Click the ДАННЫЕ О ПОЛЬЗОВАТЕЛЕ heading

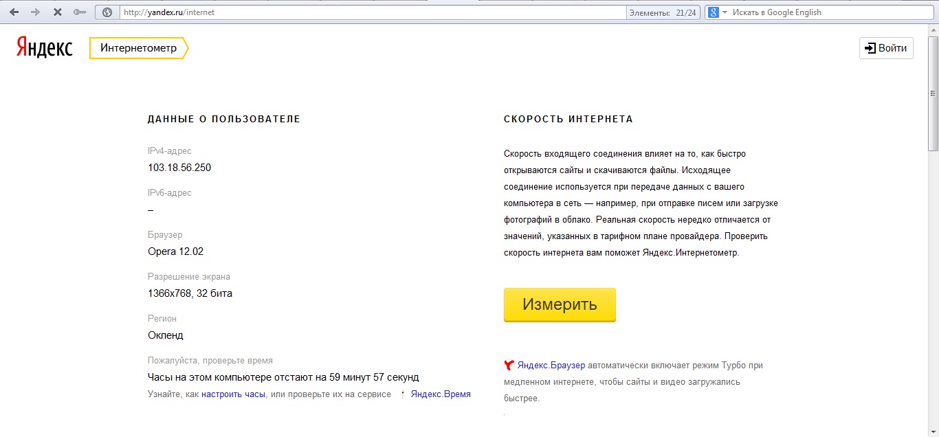coord(224,119)
